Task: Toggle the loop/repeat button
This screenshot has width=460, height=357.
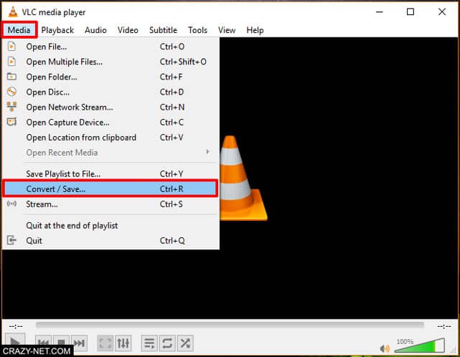Action: tap(167, 343)
